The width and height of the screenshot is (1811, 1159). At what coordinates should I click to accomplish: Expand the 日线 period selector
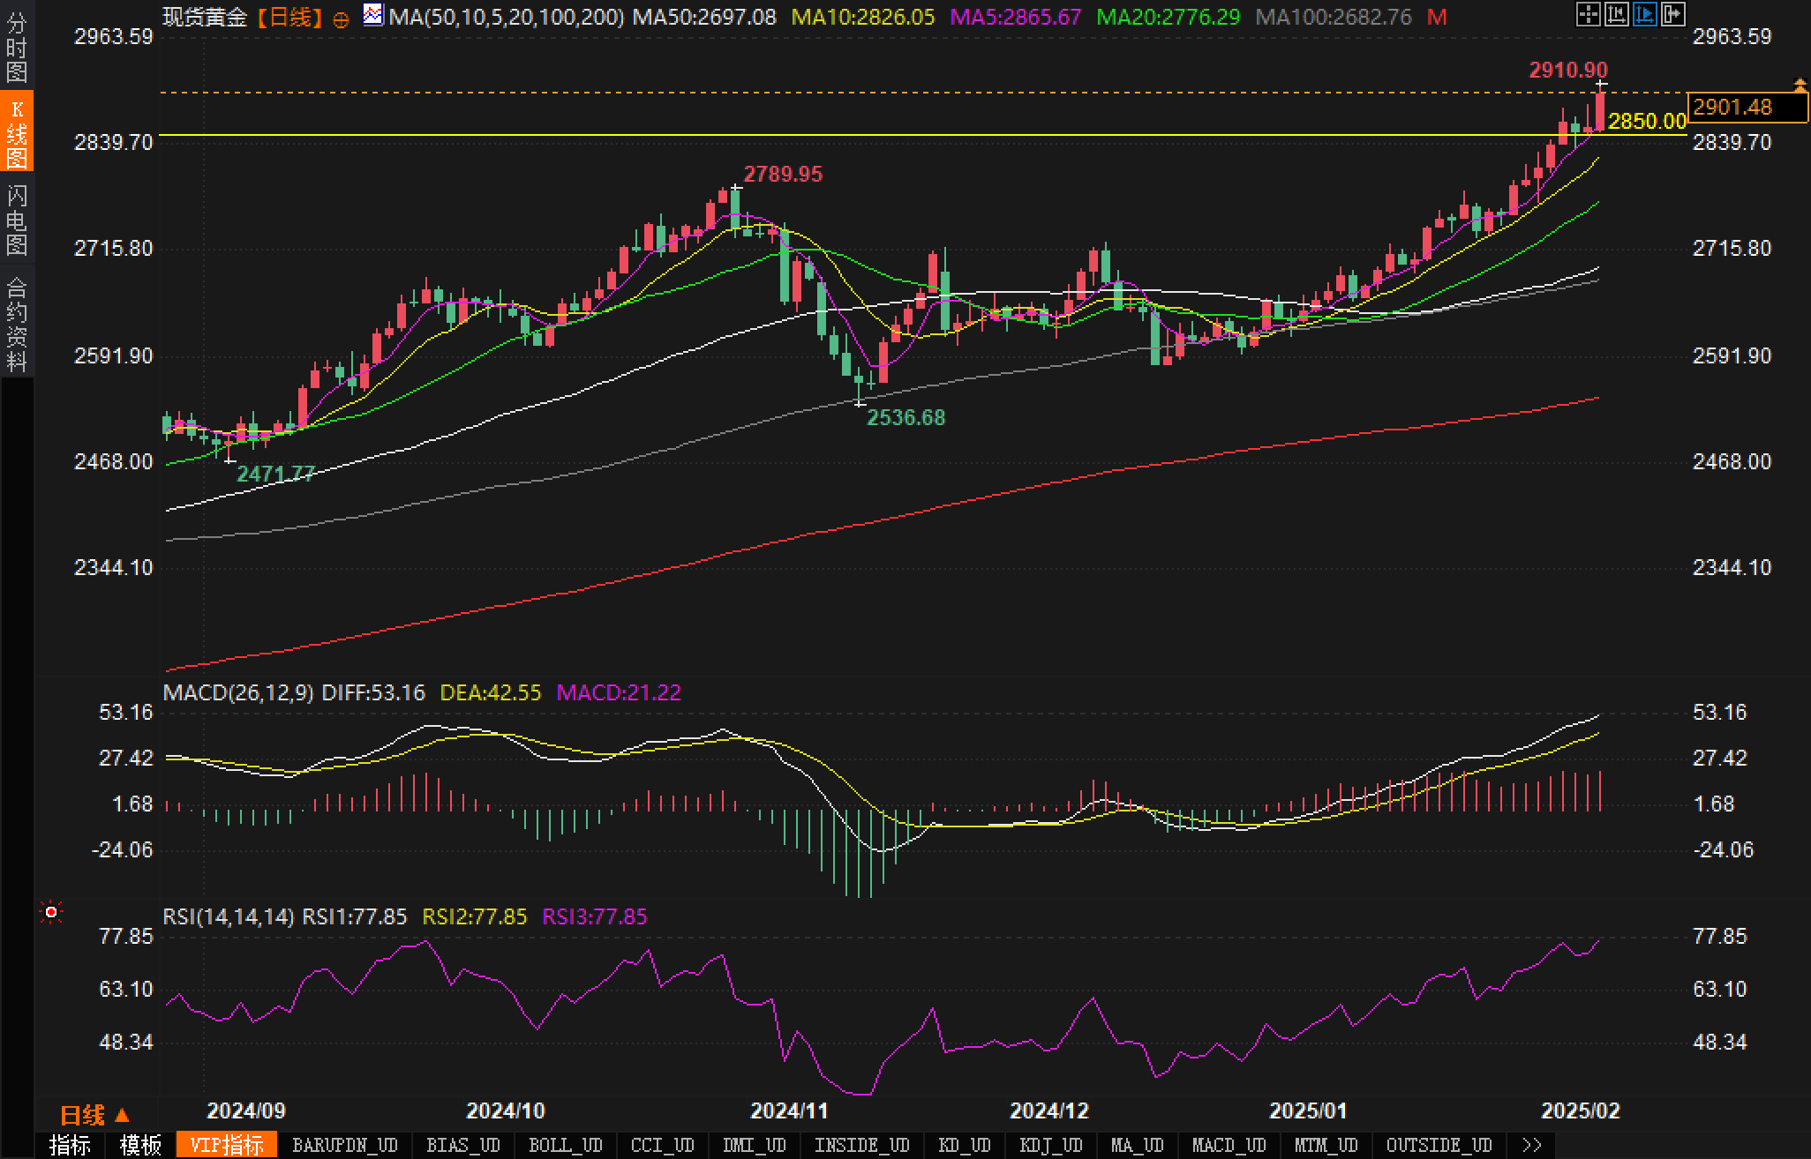[x=94, y=1116]
